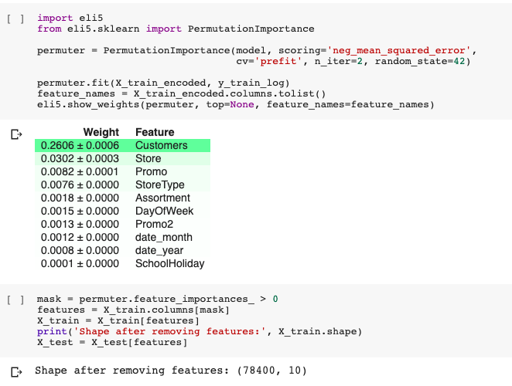Click the print 'Shape after removing features' line

[200, 331]
